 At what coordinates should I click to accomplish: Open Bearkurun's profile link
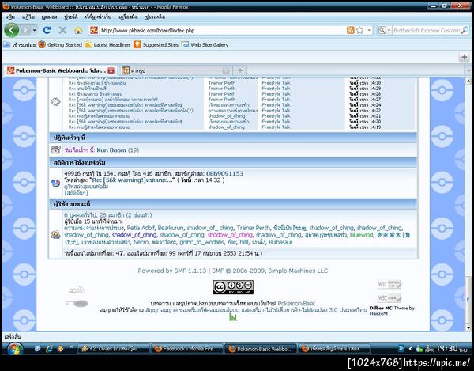point(171,228)
